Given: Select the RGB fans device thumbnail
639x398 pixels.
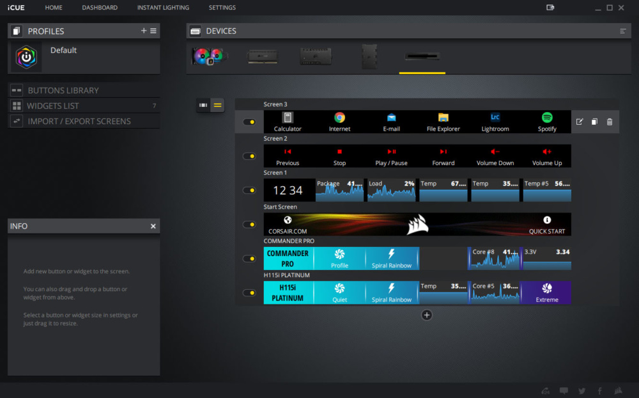Looking at the screenshot, I should click(209, 56).
